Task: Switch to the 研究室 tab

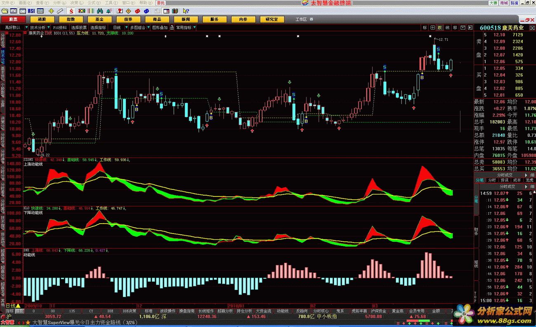Action: pyautogui.click(x=272, y=19)
